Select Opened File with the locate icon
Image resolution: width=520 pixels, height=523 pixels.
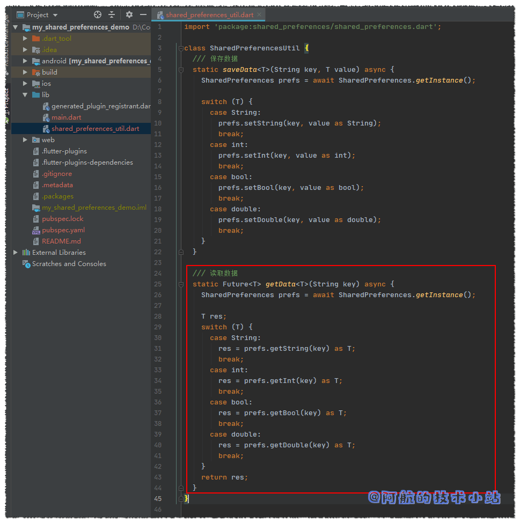click(99, 14)
